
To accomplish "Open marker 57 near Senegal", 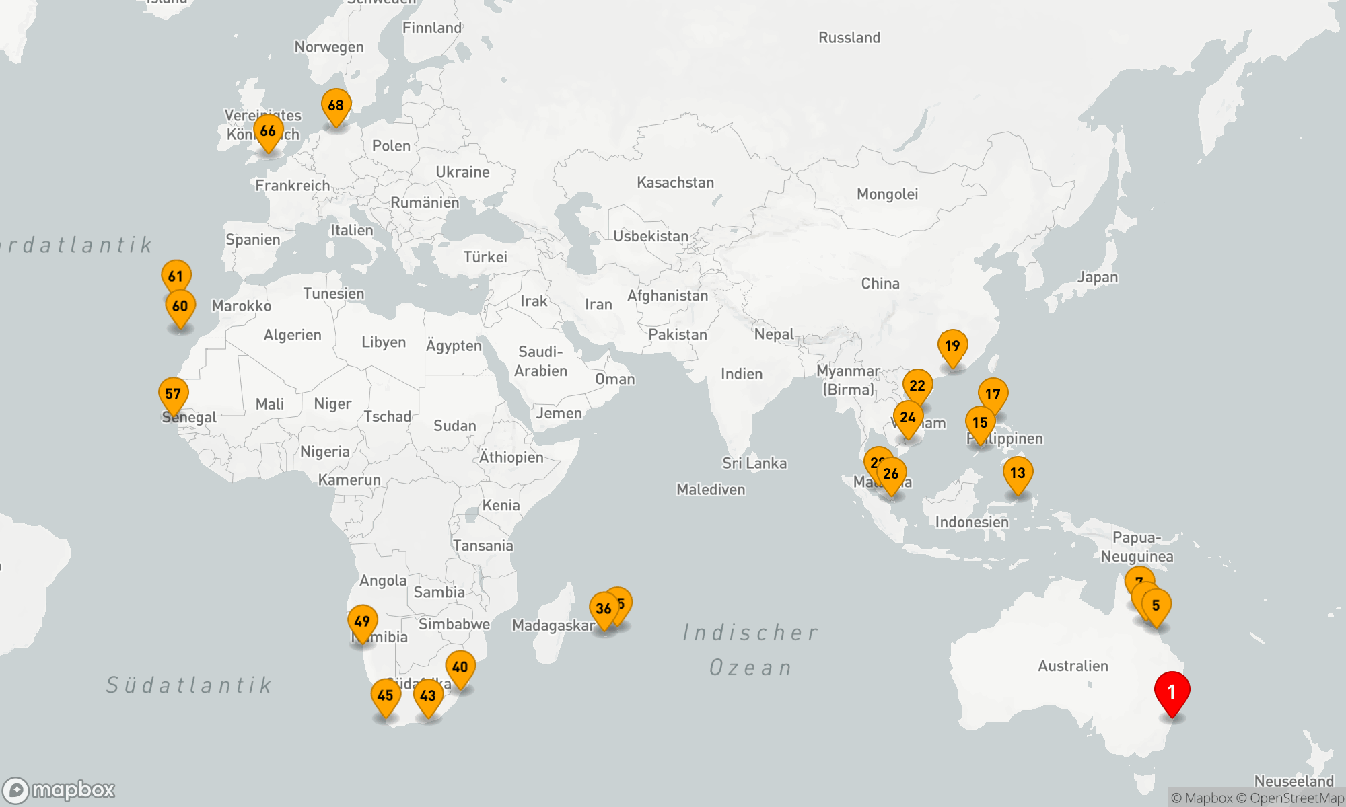I will [x=173, y=394].
